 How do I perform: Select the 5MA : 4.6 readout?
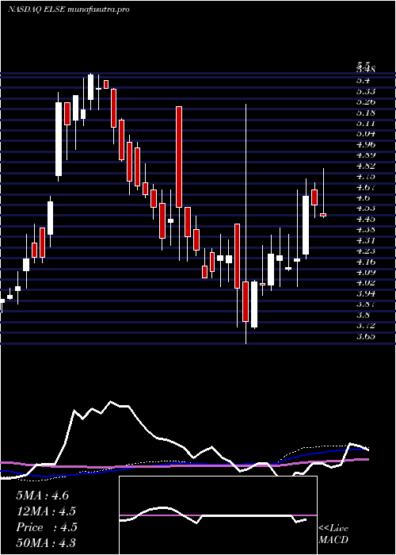pyautogui.click(x=43, y=496)
